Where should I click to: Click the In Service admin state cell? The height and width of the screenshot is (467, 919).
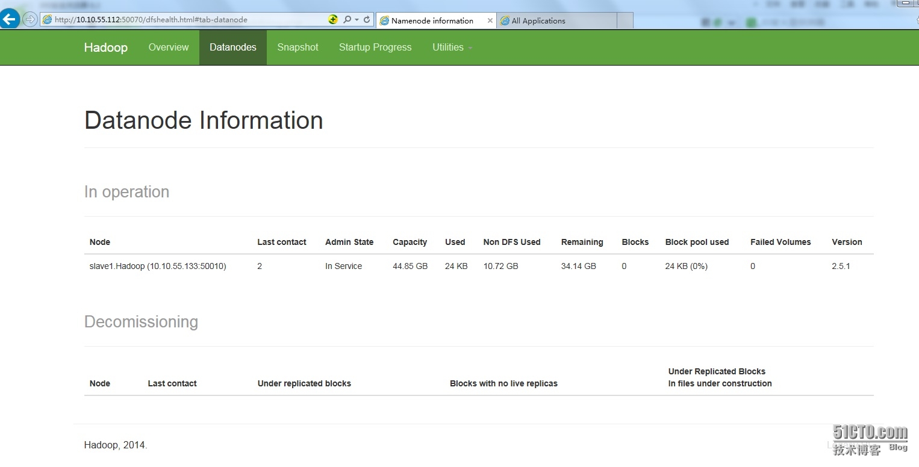point(343,266)
